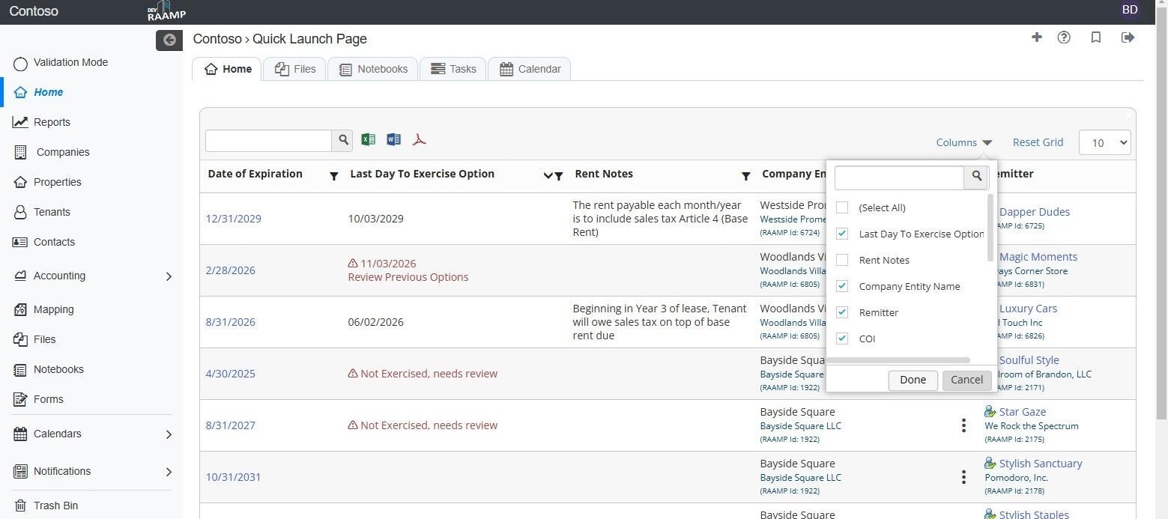Click the columns popup search magnifier

pyautogui.click(x=977, y=177)
